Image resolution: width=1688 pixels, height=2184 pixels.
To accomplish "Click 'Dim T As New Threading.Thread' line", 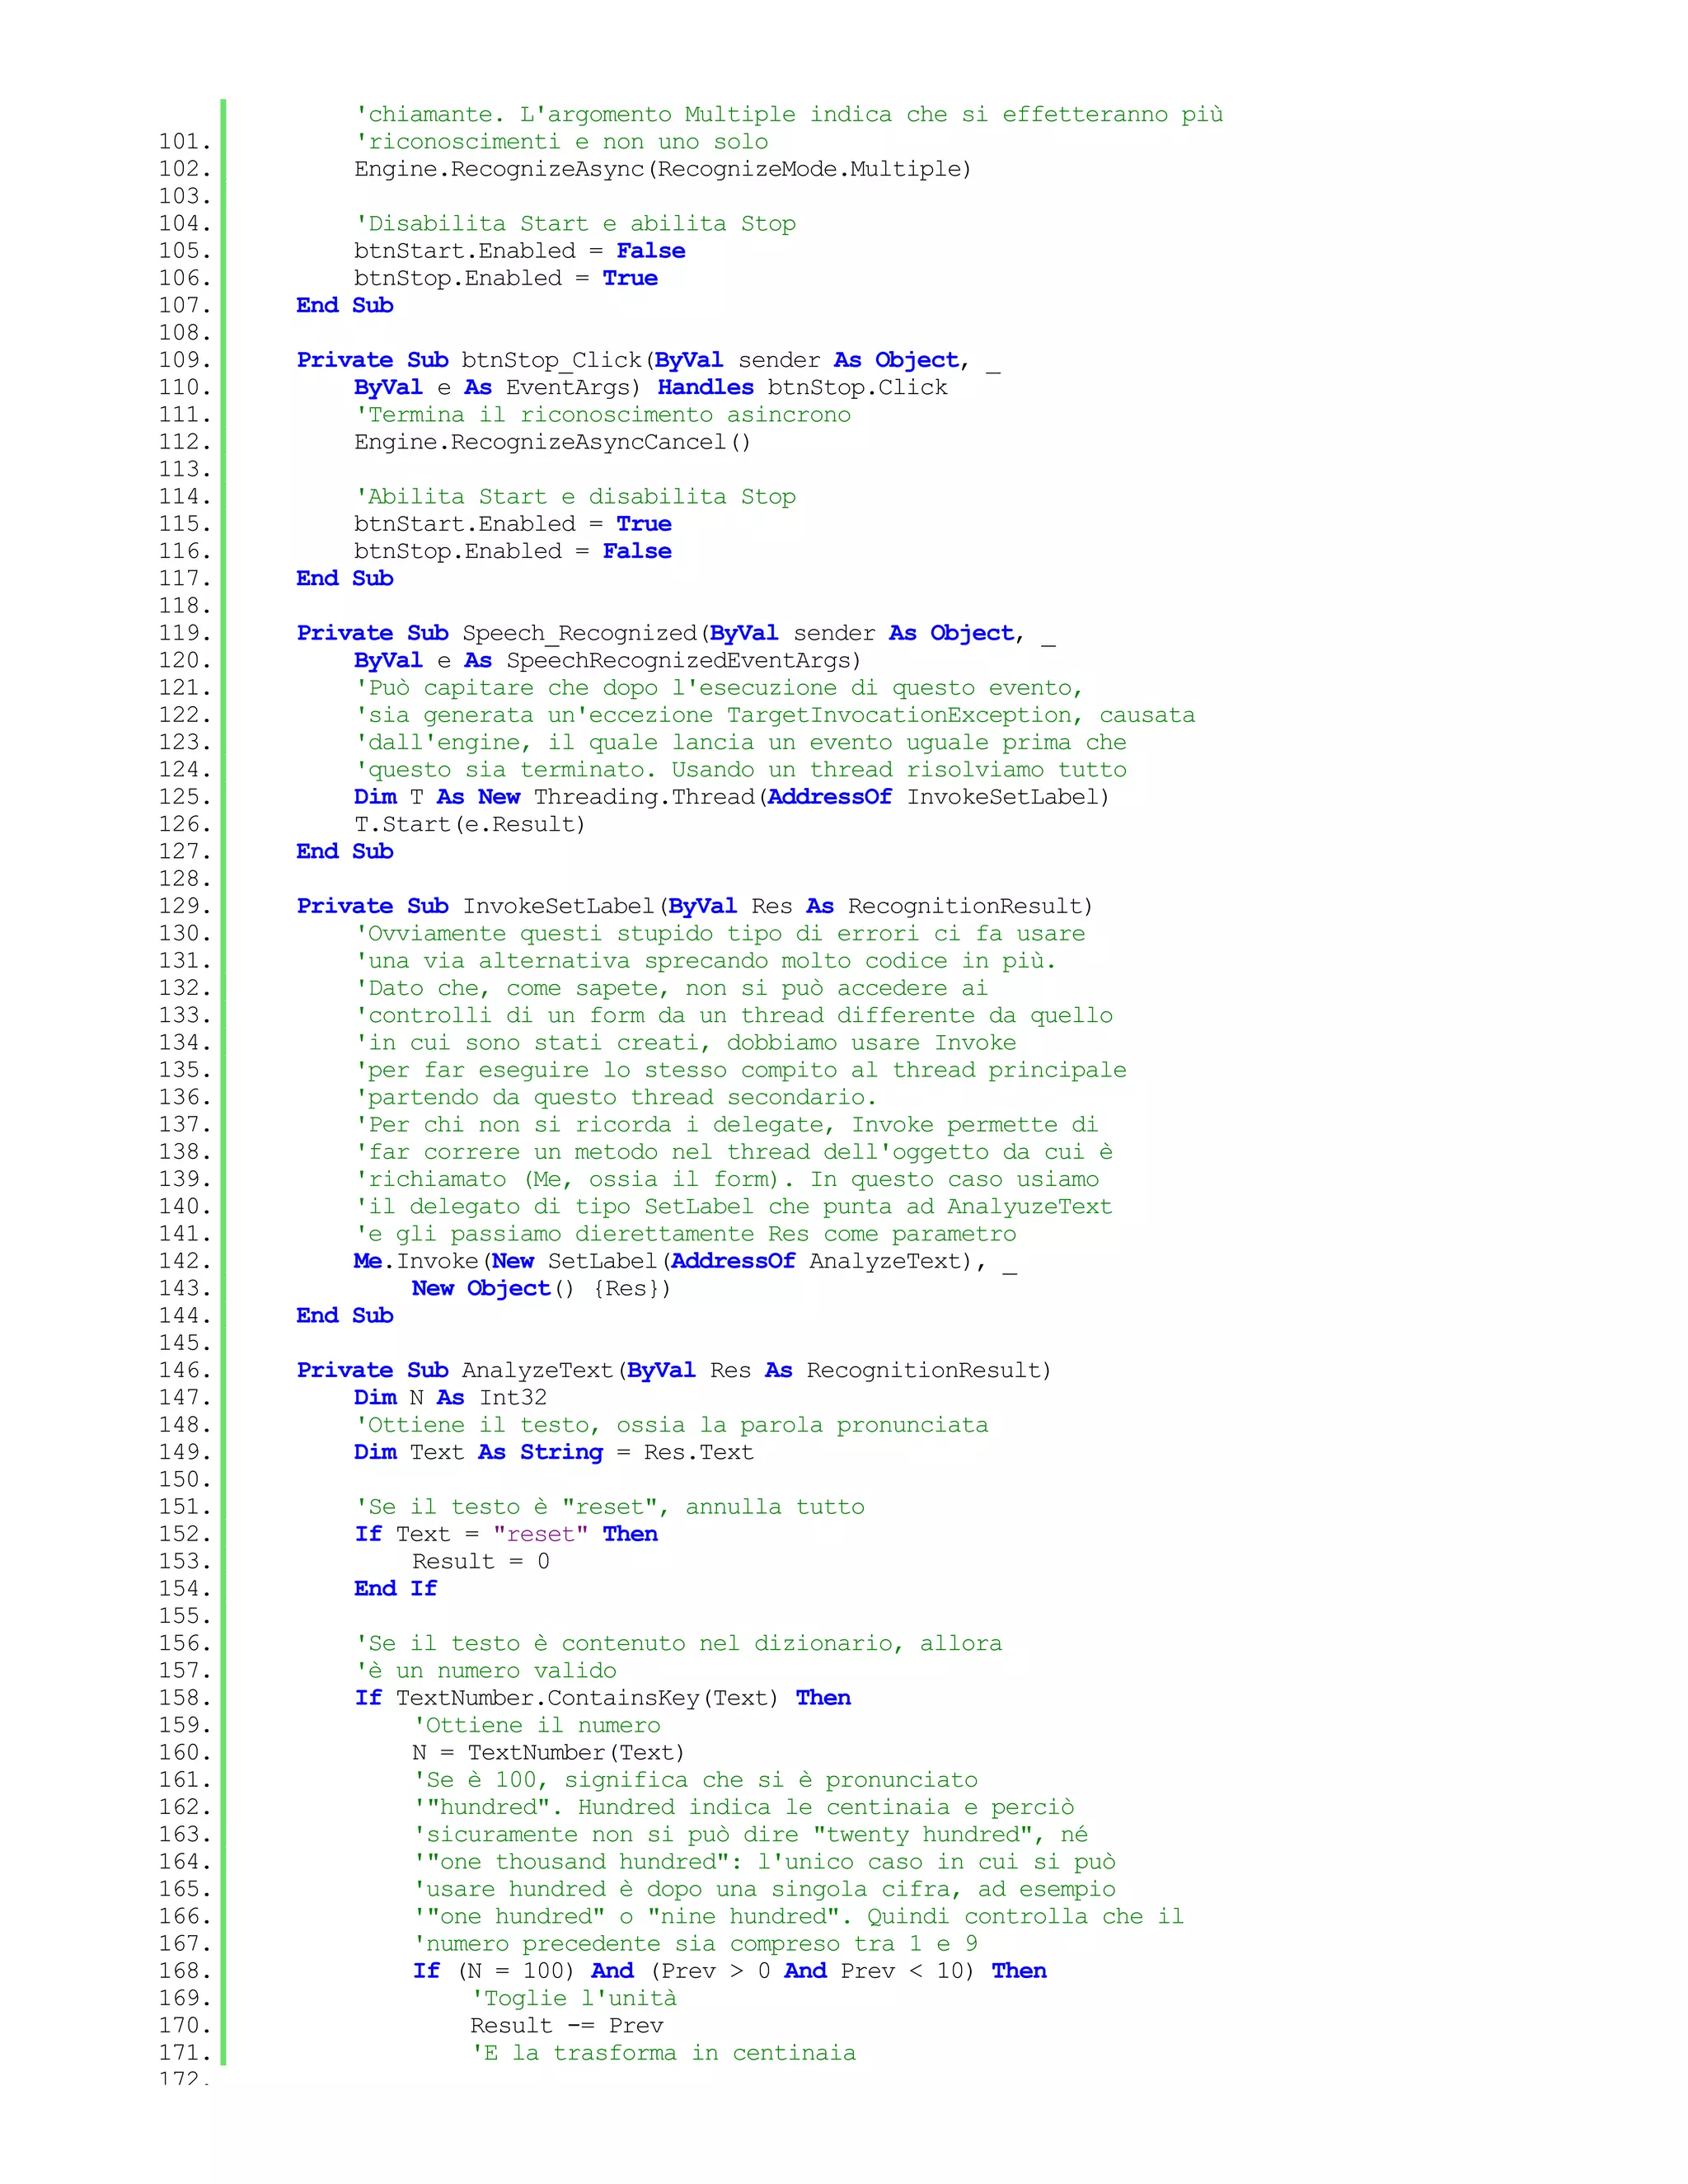I will (x=732, y=797).
